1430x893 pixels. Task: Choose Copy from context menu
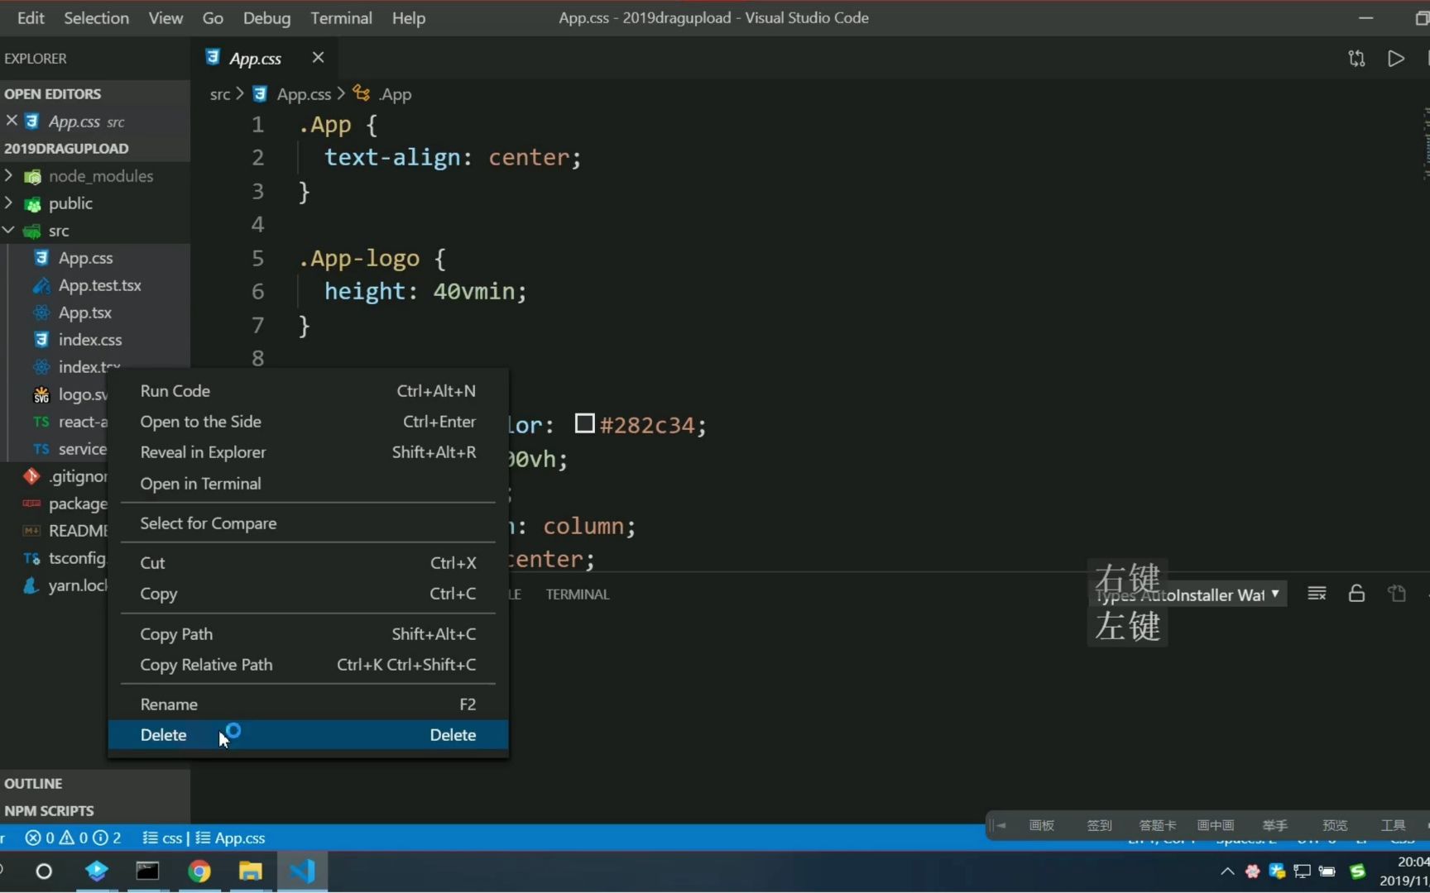pos(308,594)
